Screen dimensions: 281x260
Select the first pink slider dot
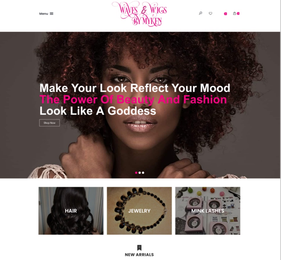coord(136,173)
